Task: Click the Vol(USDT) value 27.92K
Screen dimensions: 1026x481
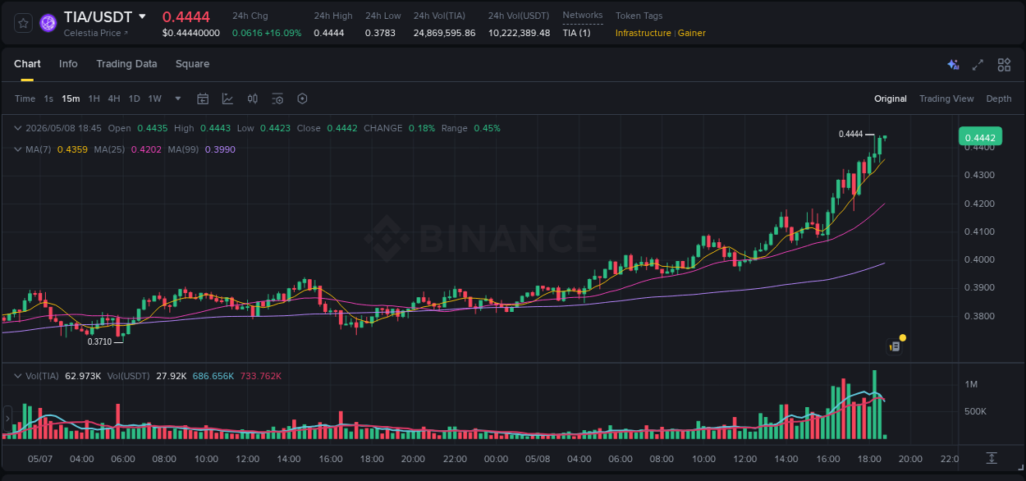Action: tap(170, 376)
